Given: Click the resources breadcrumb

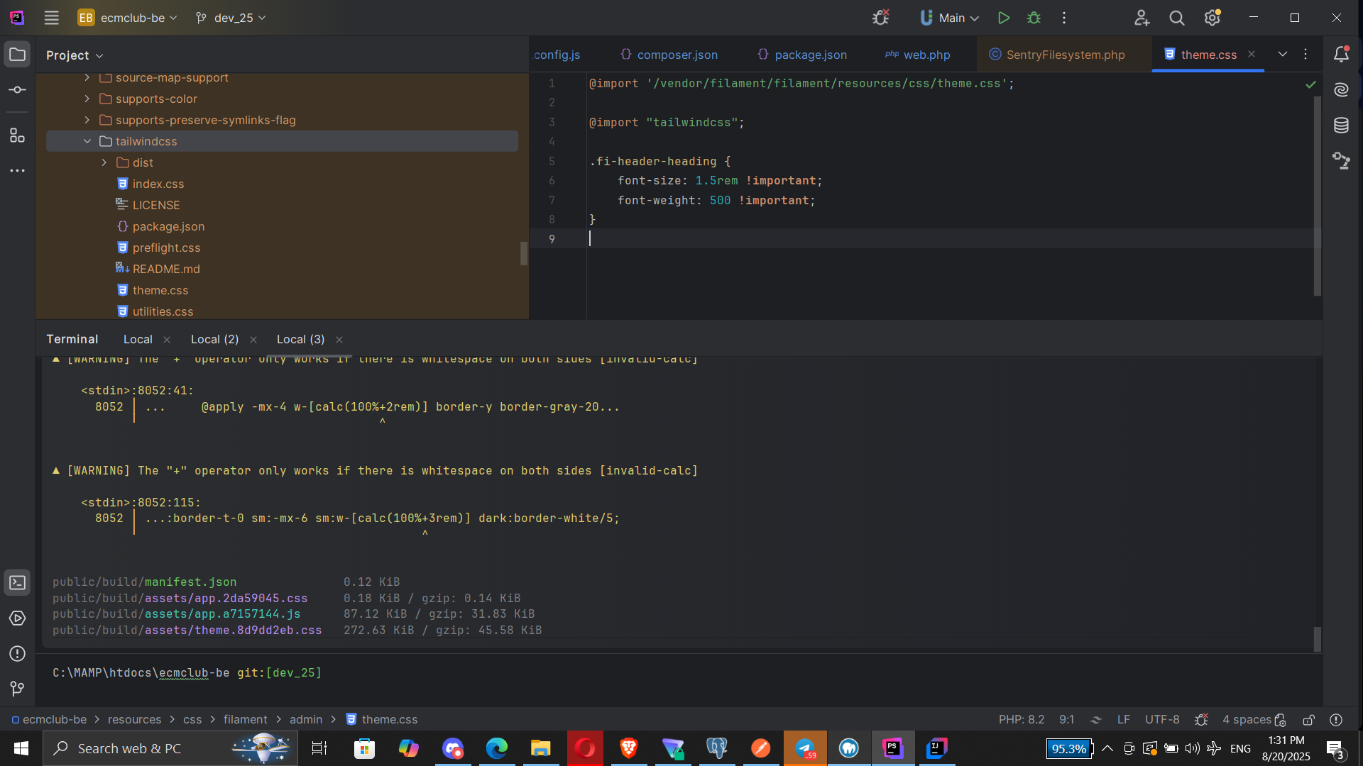Looking at the screenshot, I should (x=134, y=719).
